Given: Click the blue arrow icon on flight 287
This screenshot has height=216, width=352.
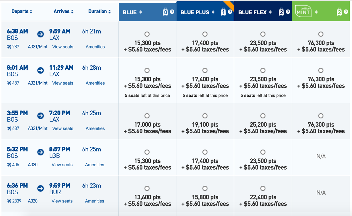Looking at the screenshot, I should (x=40, y=34).
